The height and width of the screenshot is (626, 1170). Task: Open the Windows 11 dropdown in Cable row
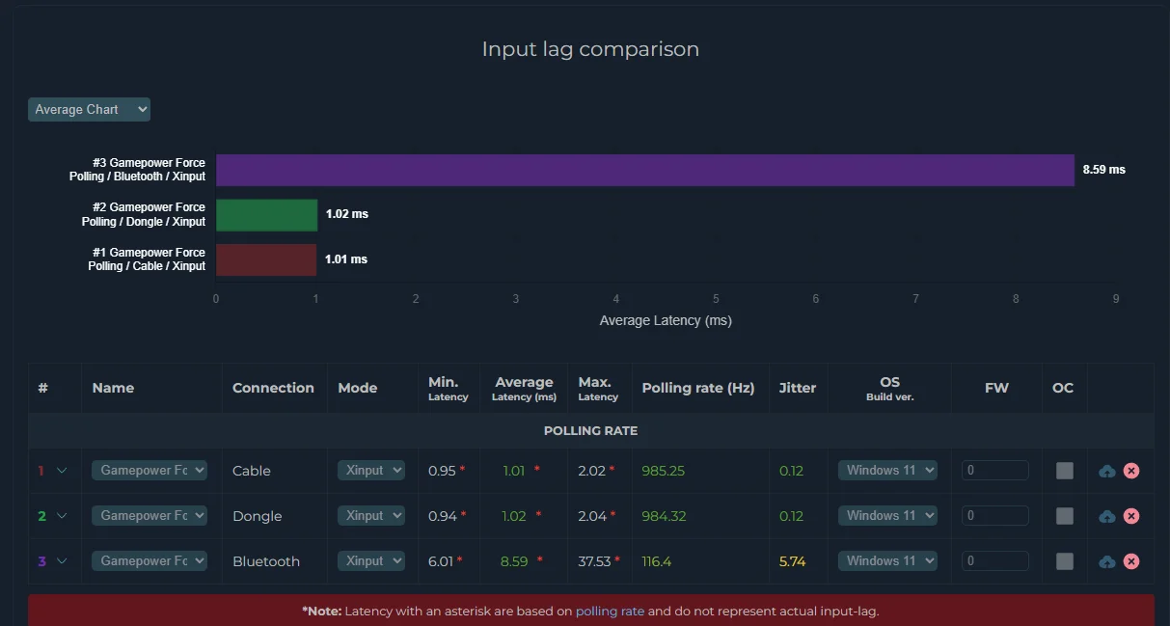(887, 470)
